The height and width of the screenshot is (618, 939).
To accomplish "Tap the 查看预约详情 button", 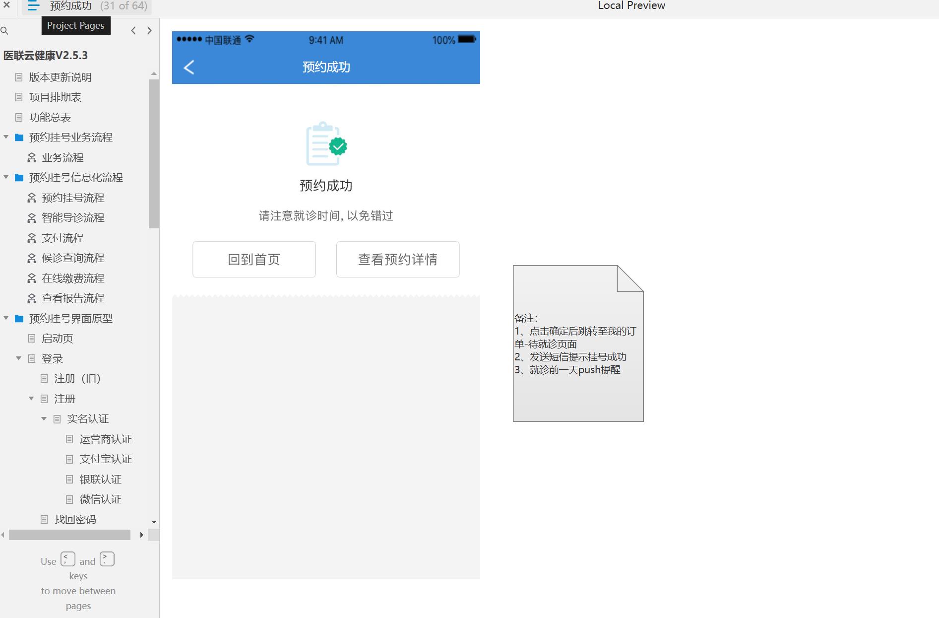I will point(398,259).
